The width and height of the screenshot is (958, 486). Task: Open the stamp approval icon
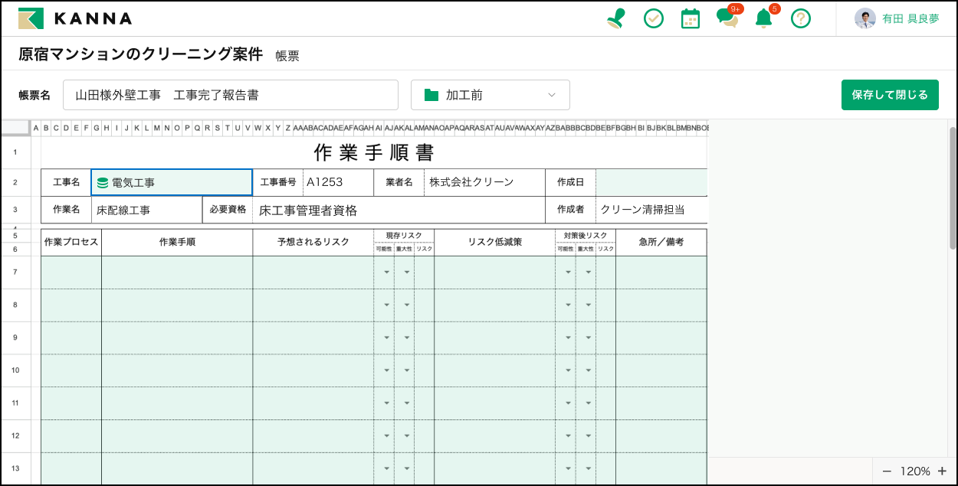615,18
